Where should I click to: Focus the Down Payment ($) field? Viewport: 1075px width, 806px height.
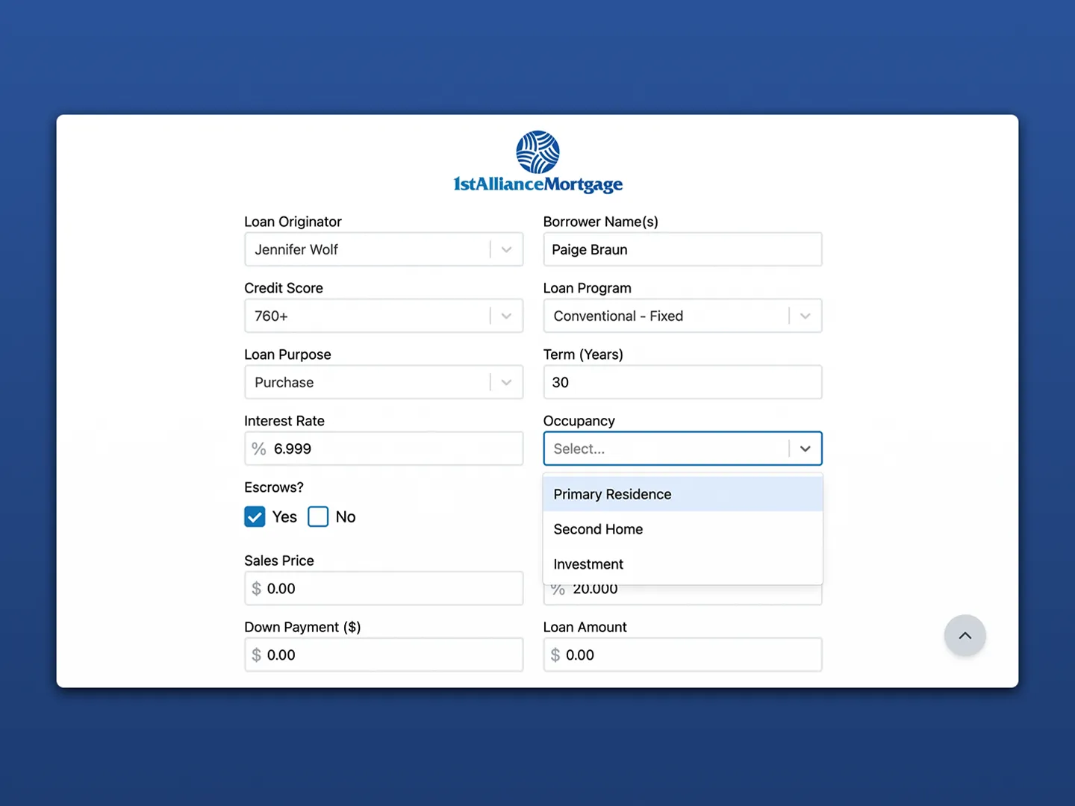(384, 655)
